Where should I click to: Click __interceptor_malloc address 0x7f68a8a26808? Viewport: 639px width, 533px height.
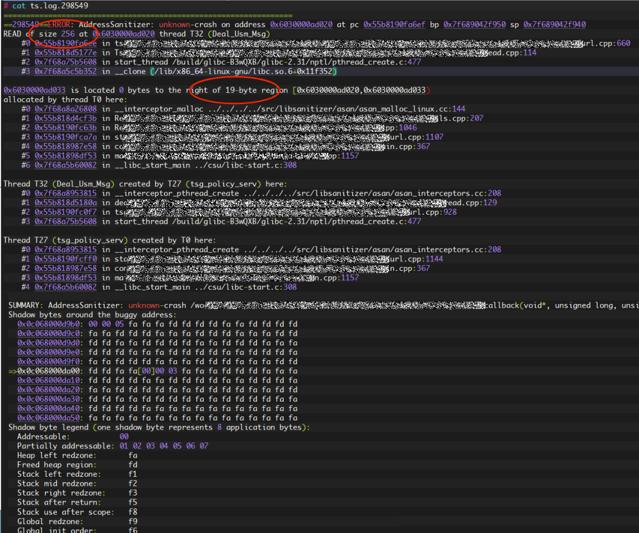(x=66, y=109)
